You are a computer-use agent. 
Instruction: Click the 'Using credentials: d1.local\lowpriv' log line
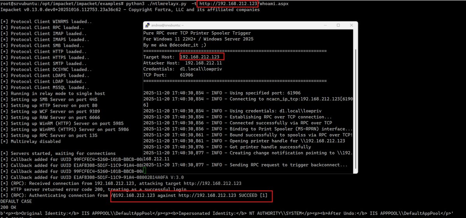(232, 111)
